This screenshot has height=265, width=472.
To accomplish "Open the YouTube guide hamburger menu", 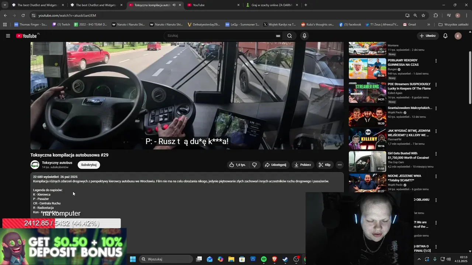I will click(8, 36).
